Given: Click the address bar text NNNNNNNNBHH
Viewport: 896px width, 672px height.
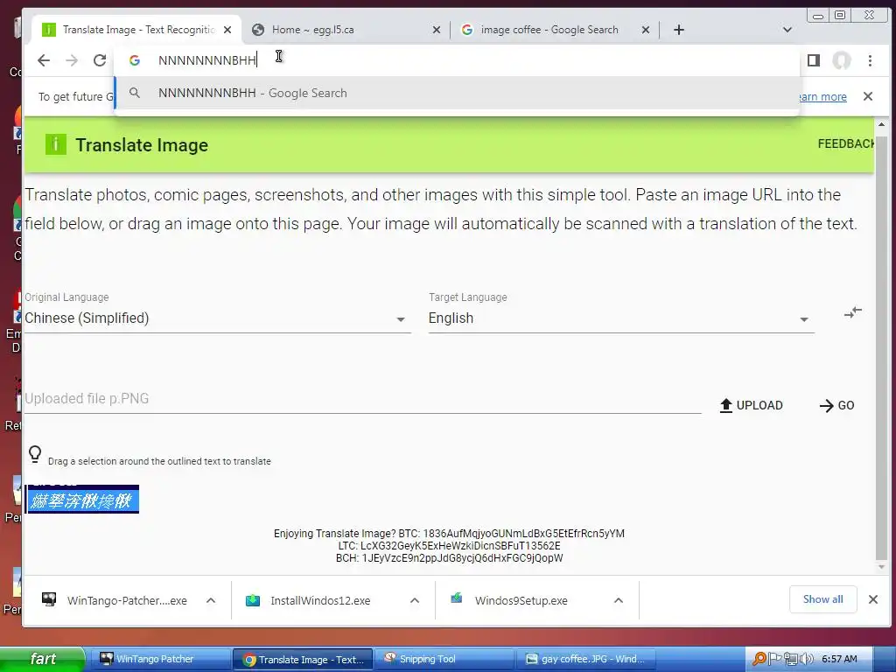Looking at the screenshot, I should tap(207, 60).
